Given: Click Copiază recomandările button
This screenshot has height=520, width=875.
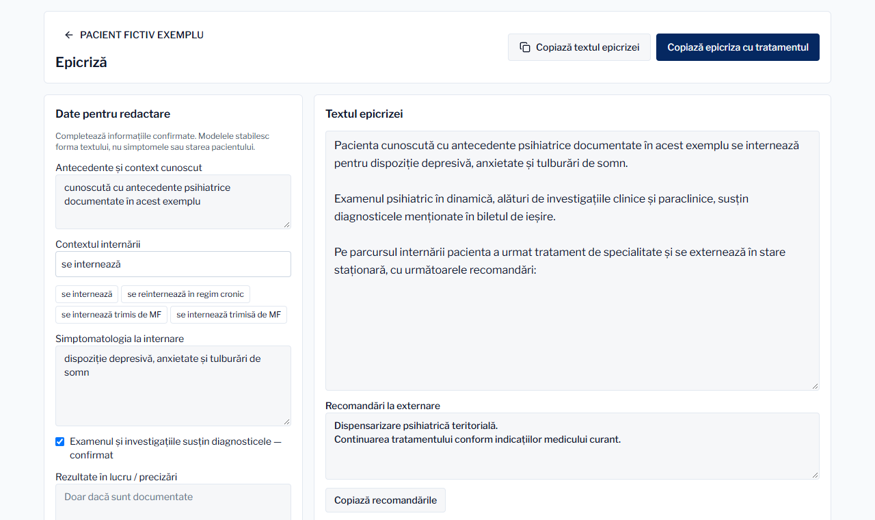Looking at the screenshot, I should [386, 500].
